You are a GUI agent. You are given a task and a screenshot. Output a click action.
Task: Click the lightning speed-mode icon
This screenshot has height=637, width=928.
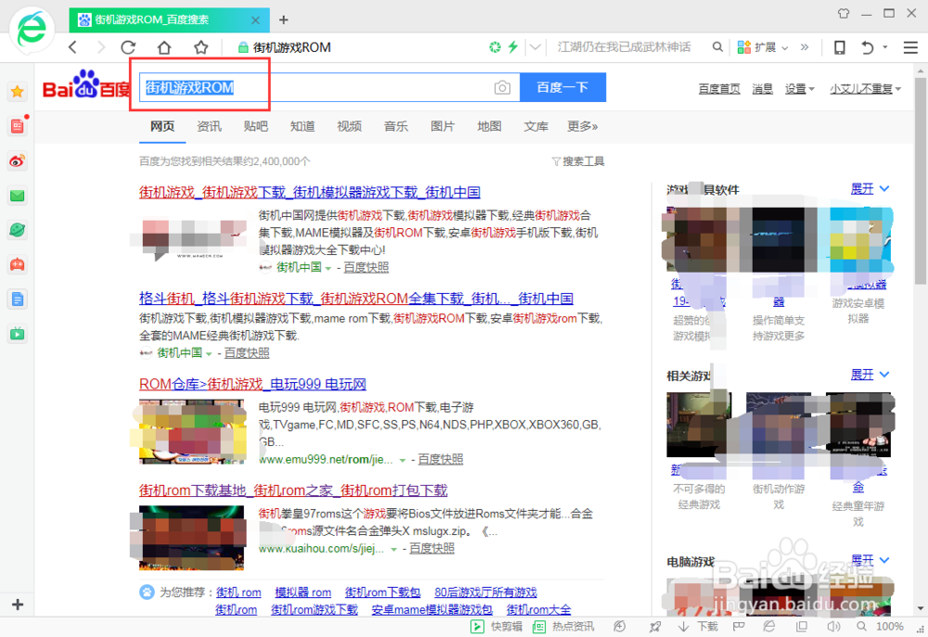tap(512, 46)
